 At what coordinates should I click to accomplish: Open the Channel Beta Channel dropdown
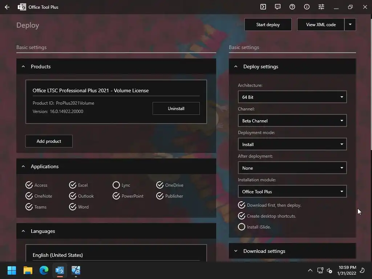click(292, 121)
